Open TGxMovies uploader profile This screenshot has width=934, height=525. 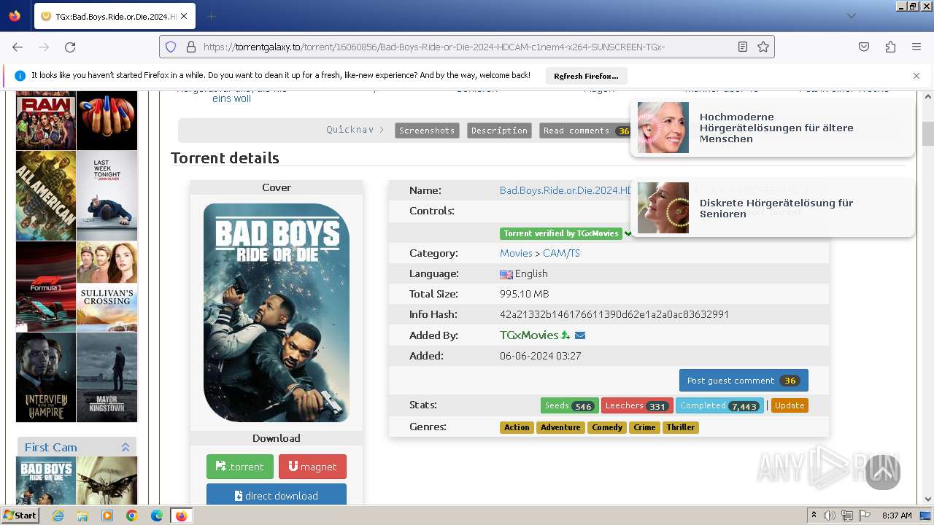(529, 335)
